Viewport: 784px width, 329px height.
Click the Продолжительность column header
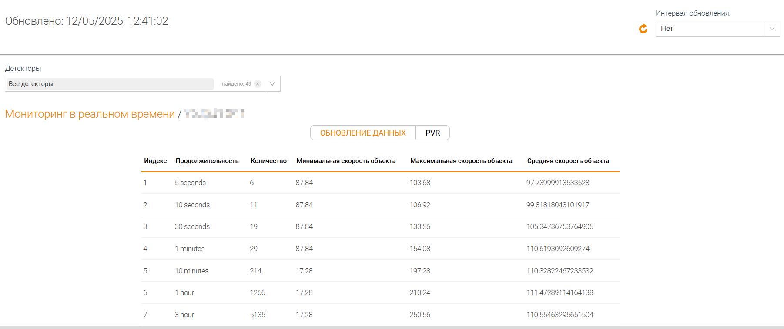(x=207, y=161)
